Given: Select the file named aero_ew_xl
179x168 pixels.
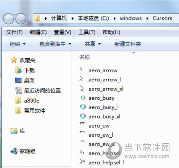Looking at the screenshot, I should 102,144.
